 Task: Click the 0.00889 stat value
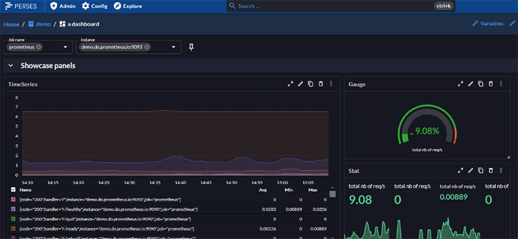point(454,197)
